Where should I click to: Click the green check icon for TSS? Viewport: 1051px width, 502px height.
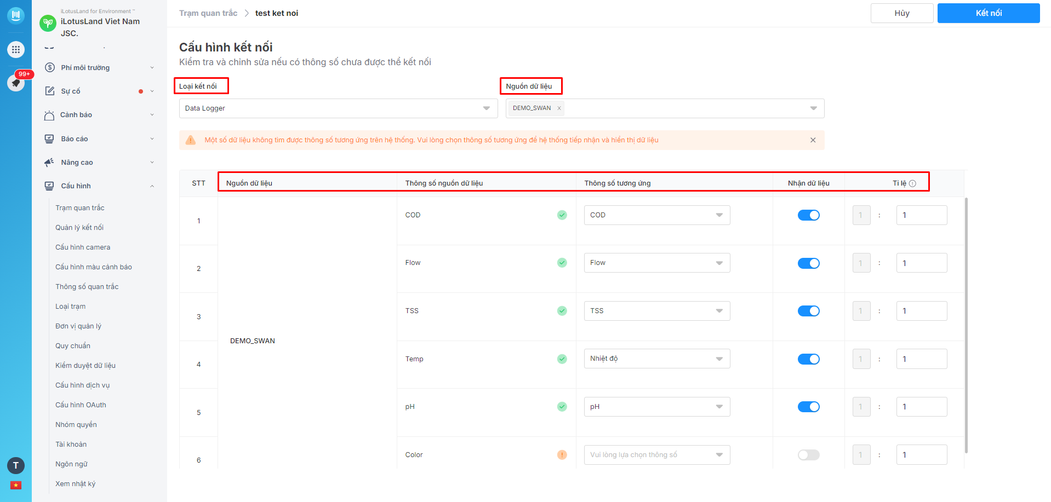562,311
